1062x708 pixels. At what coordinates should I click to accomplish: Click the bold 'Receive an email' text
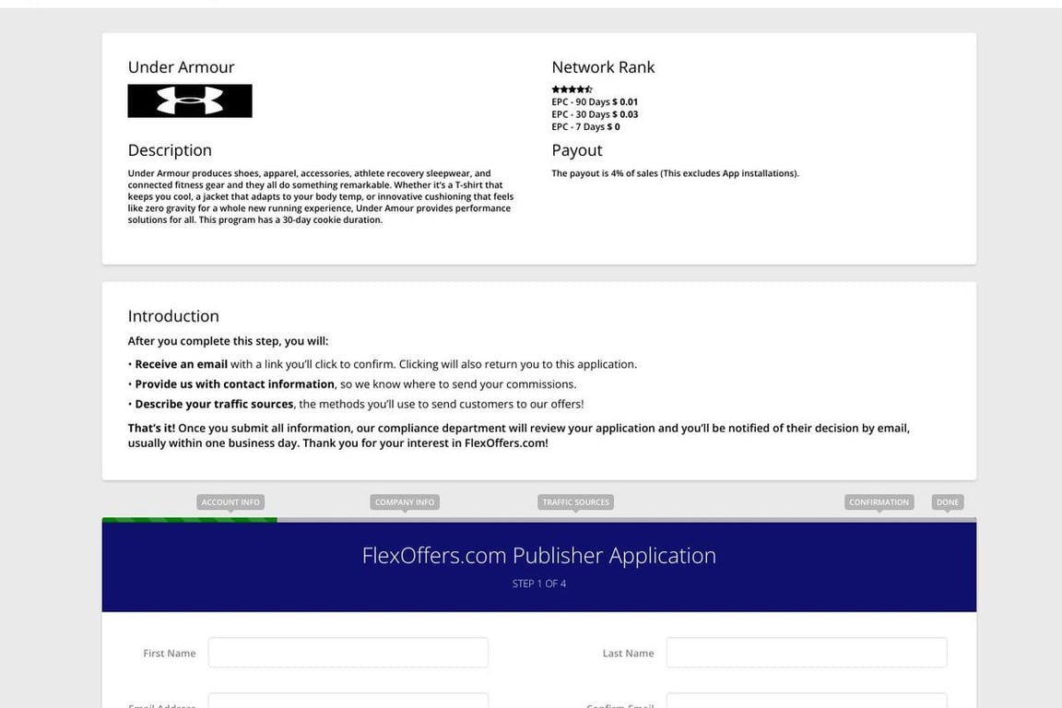coord(181,364)
